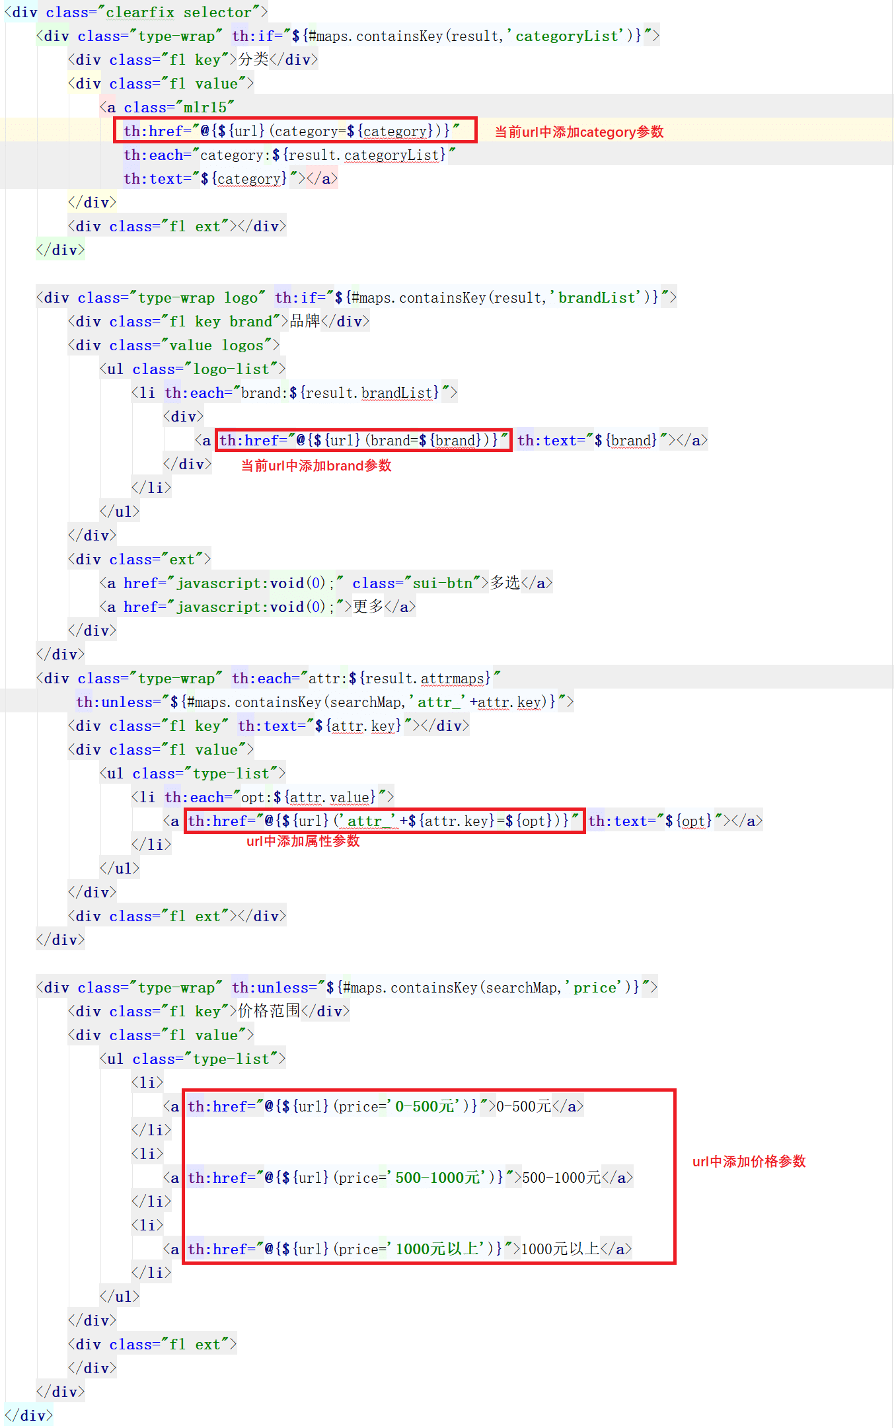Click the 价格范围 key div text

[269, 1012]
